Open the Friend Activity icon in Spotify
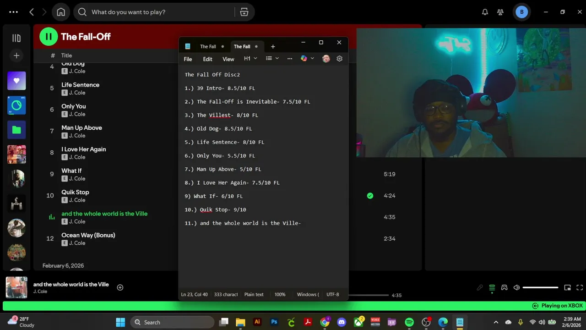This screenshot has height=330, width=586. [500, 12]
